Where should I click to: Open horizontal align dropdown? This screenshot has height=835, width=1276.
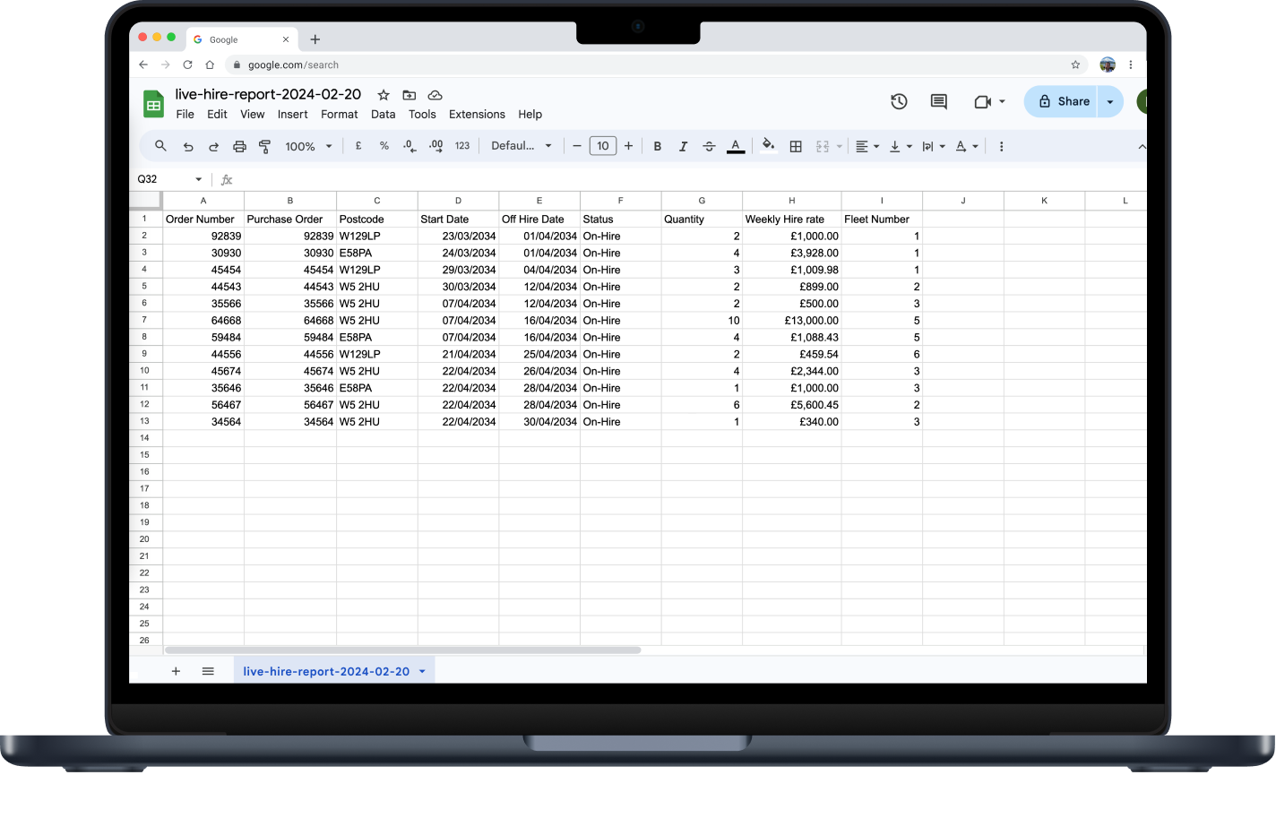tap(867, 146)
